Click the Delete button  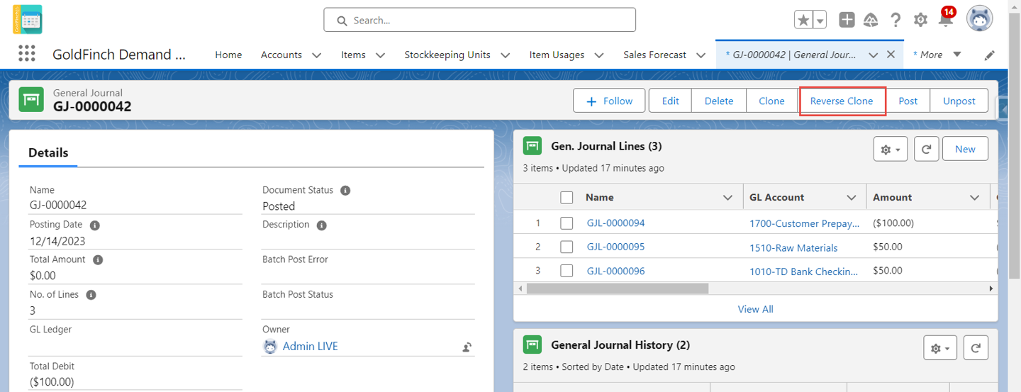coord(719,101)
